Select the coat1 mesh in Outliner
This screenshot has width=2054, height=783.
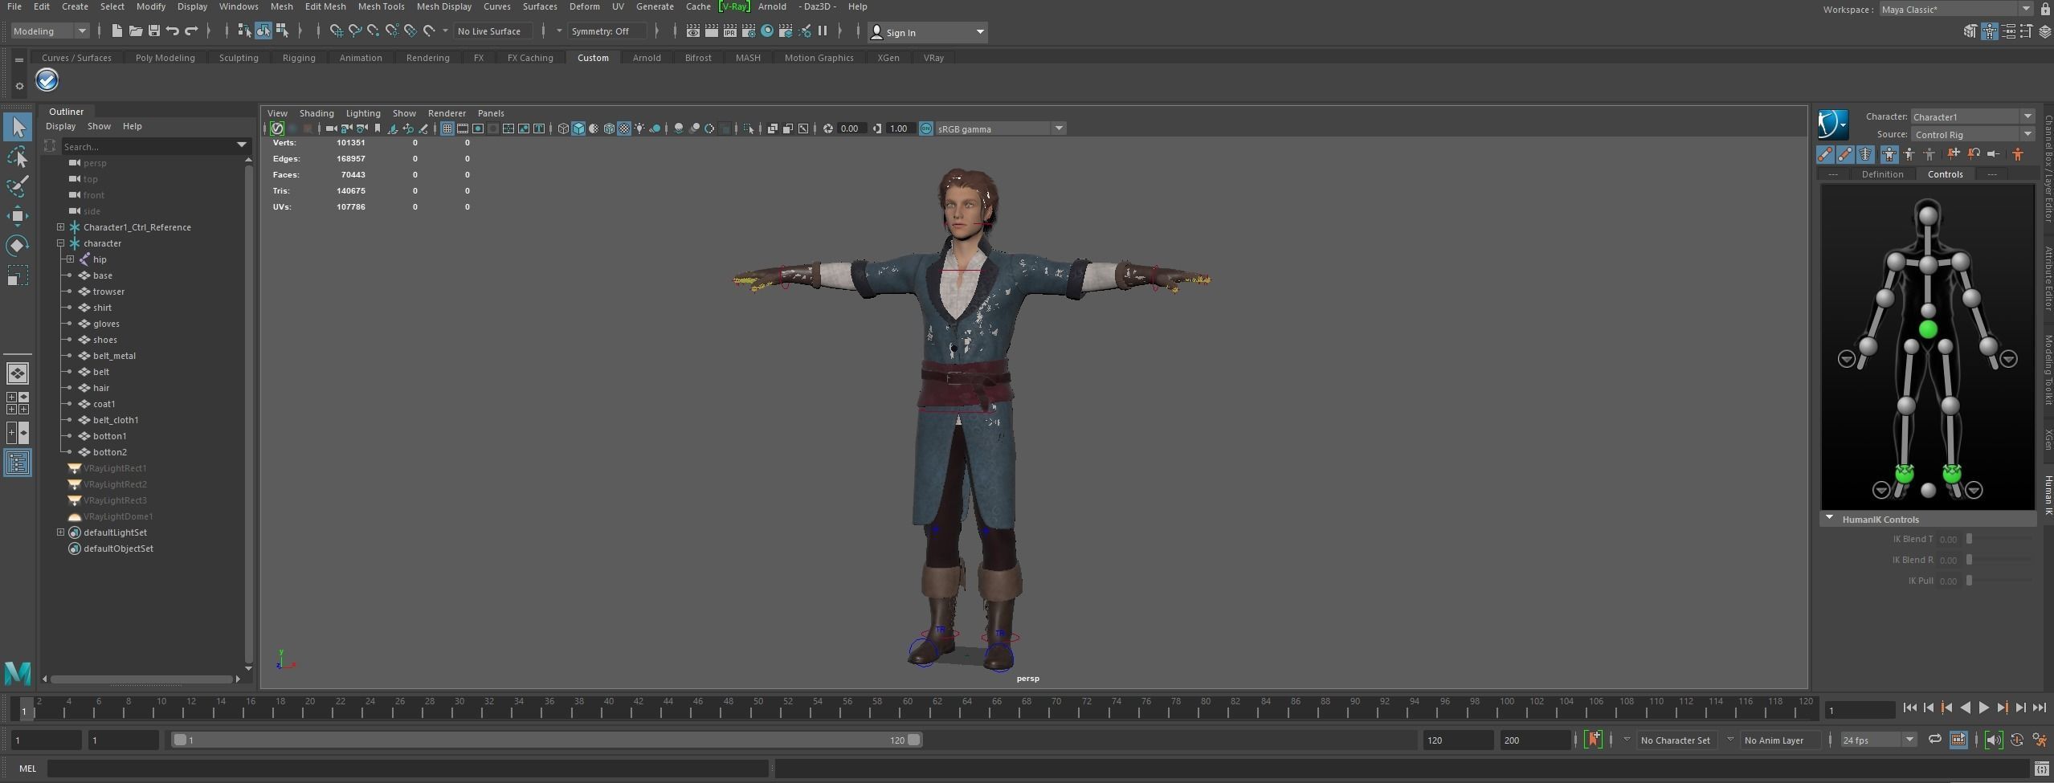pos(104,404)
